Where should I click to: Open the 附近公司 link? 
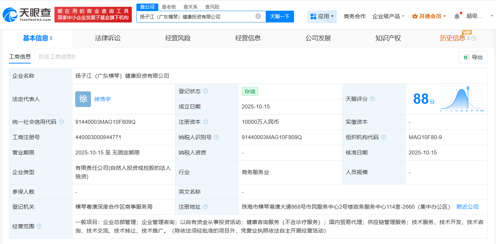tap(467, 206)
